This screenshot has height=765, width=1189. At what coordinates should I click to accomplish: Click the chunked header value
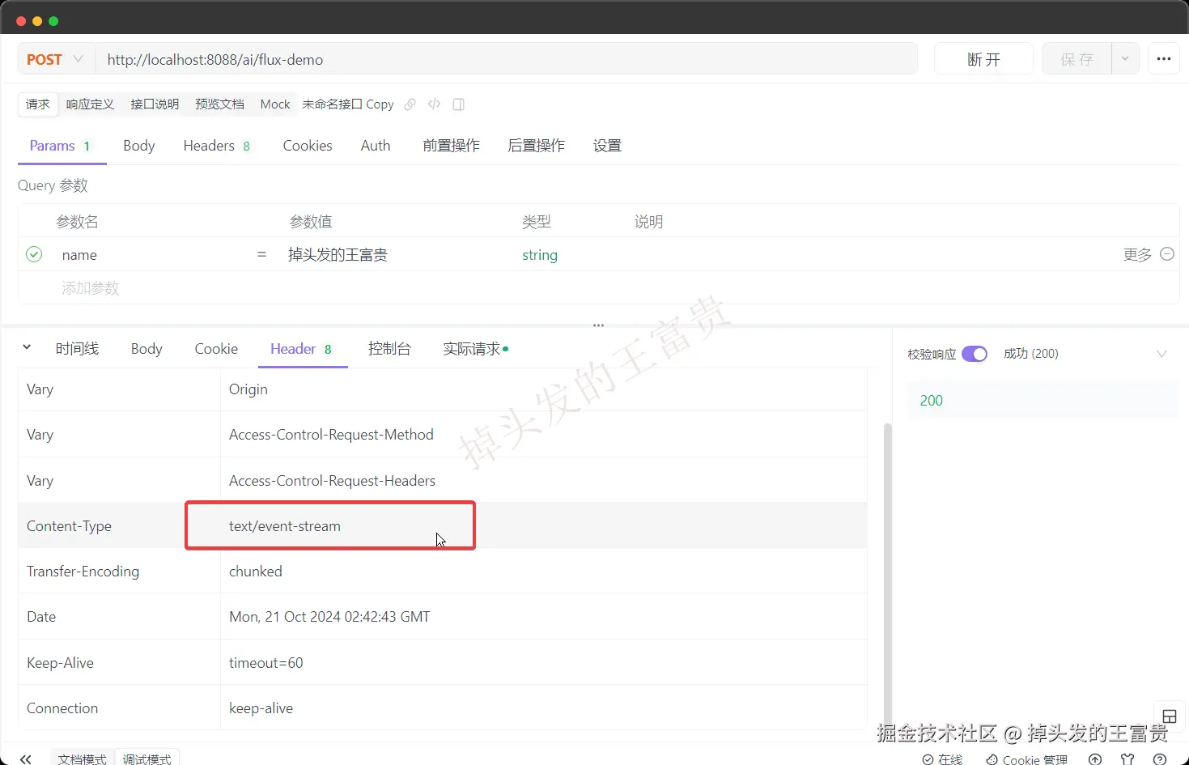point(256,572)
